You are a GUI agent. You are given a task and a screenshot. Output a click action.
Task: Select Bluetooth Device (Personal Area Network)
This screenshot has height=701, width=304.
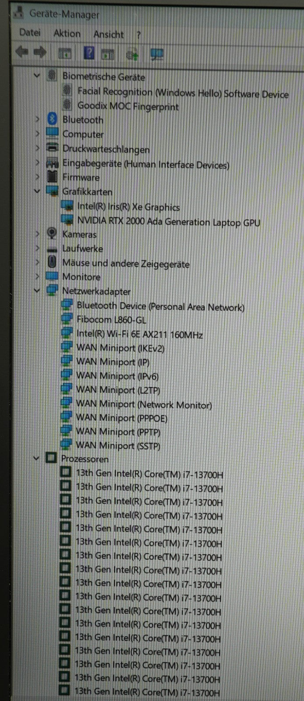pyautogui.click(x=160, y=306)
